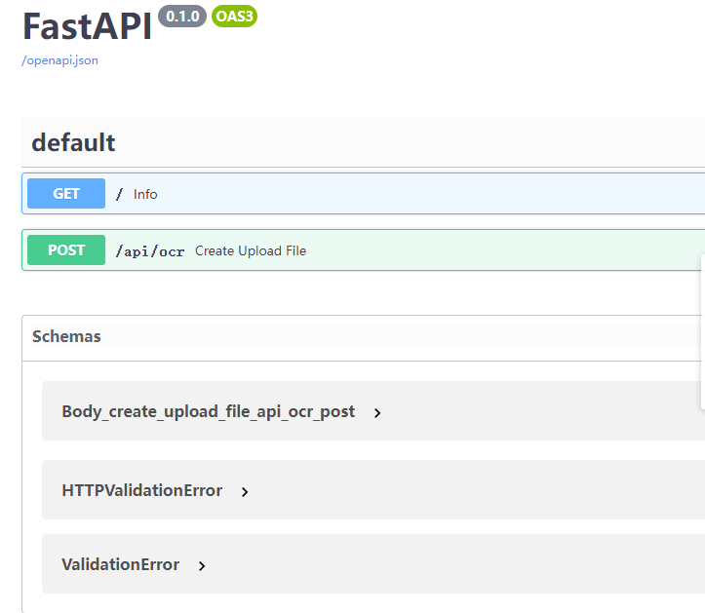The image size is (705, 613).
Task: Expand the /api/ocr Create Upload File endpoint
Action: (x=364, y=249)
